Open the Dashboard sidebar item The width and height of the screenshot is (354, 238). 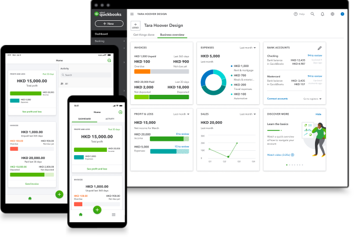(x=109, y=34)
